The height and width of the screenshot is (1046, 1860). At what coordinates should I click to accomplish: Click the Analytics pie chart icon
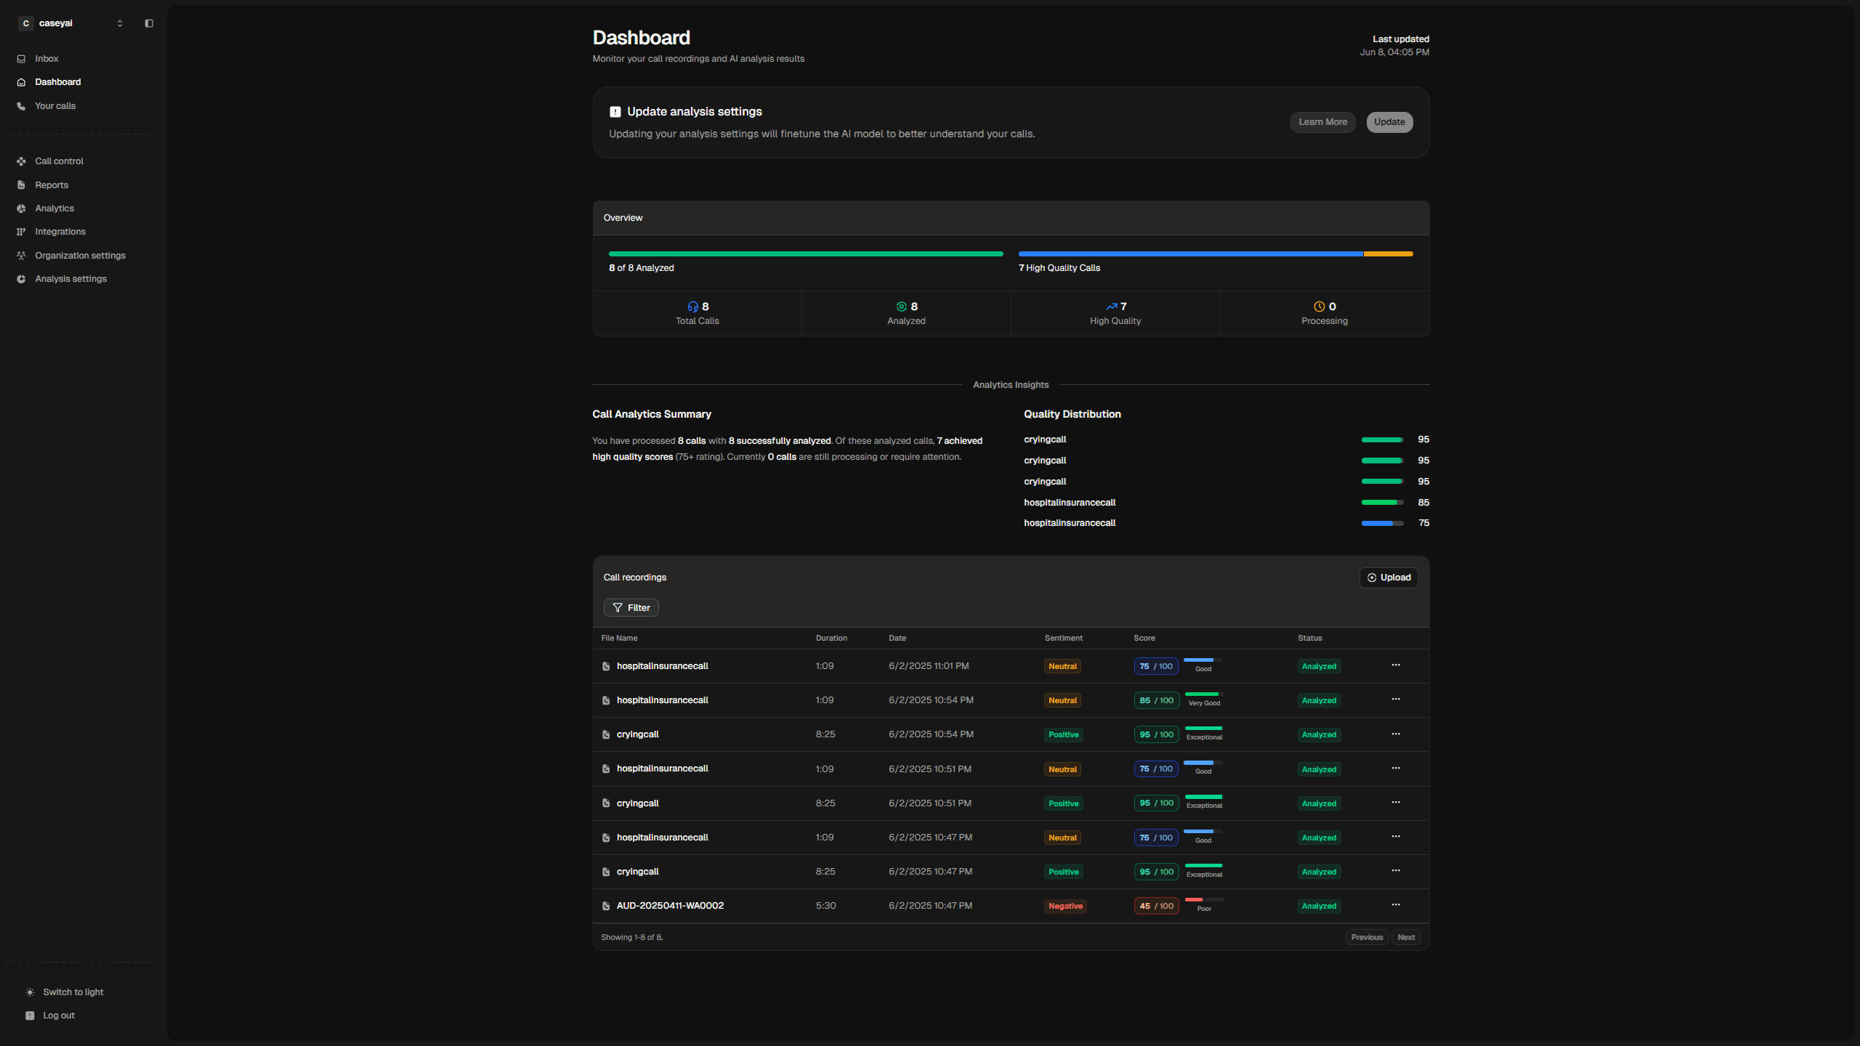pyautogui.click(x=21, y=208)
